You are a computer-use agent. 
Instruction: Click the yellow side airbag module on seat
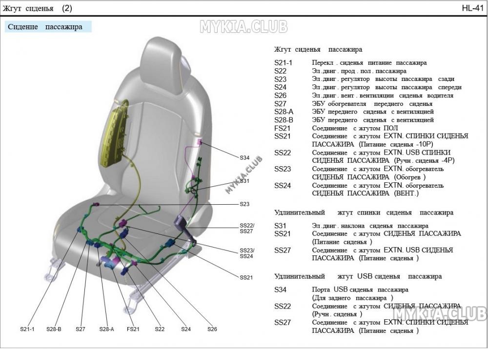[115, 131]
